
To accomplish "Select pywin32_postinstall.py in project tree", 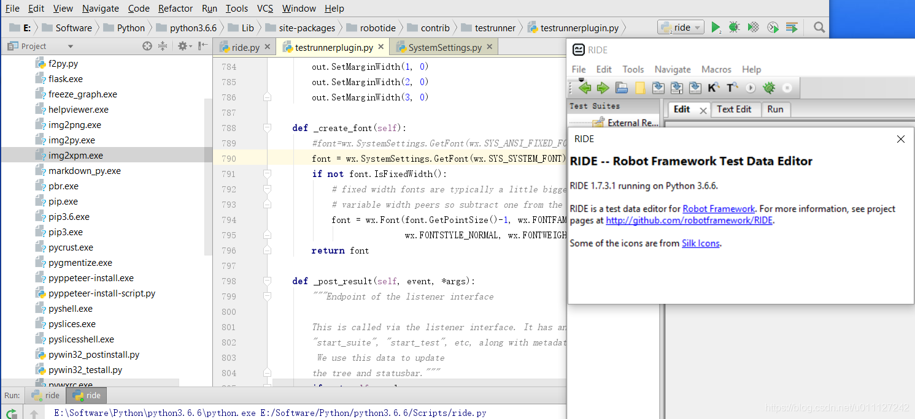I will (x=94, y=355).
